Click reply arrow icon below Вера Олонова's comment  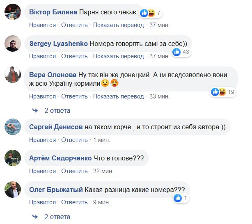(x=35, y=110)
